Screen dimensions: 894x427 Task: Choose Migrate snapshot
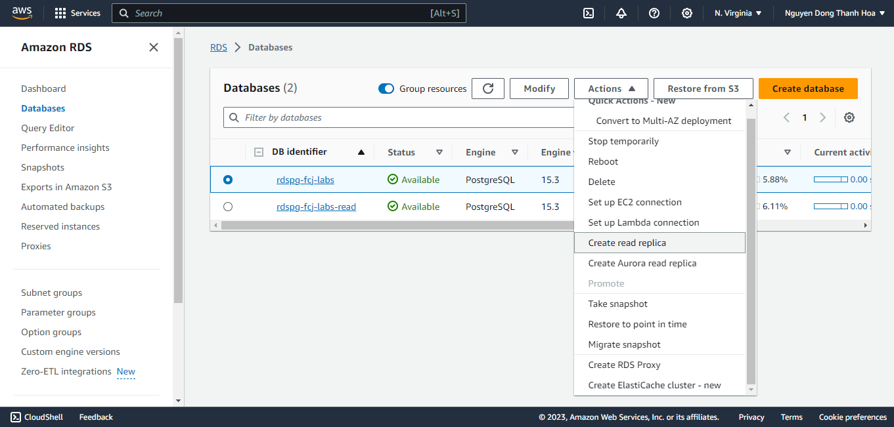click(x=660, y=344)
